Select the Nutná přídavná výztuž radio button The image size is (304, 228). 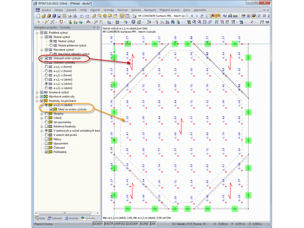pos(51,45)
